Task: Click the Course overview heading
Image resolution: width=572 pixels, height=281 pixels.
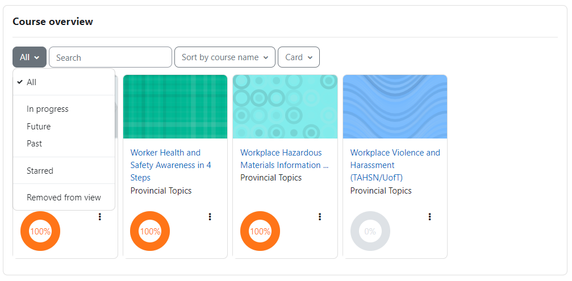Action: point(53,22)
